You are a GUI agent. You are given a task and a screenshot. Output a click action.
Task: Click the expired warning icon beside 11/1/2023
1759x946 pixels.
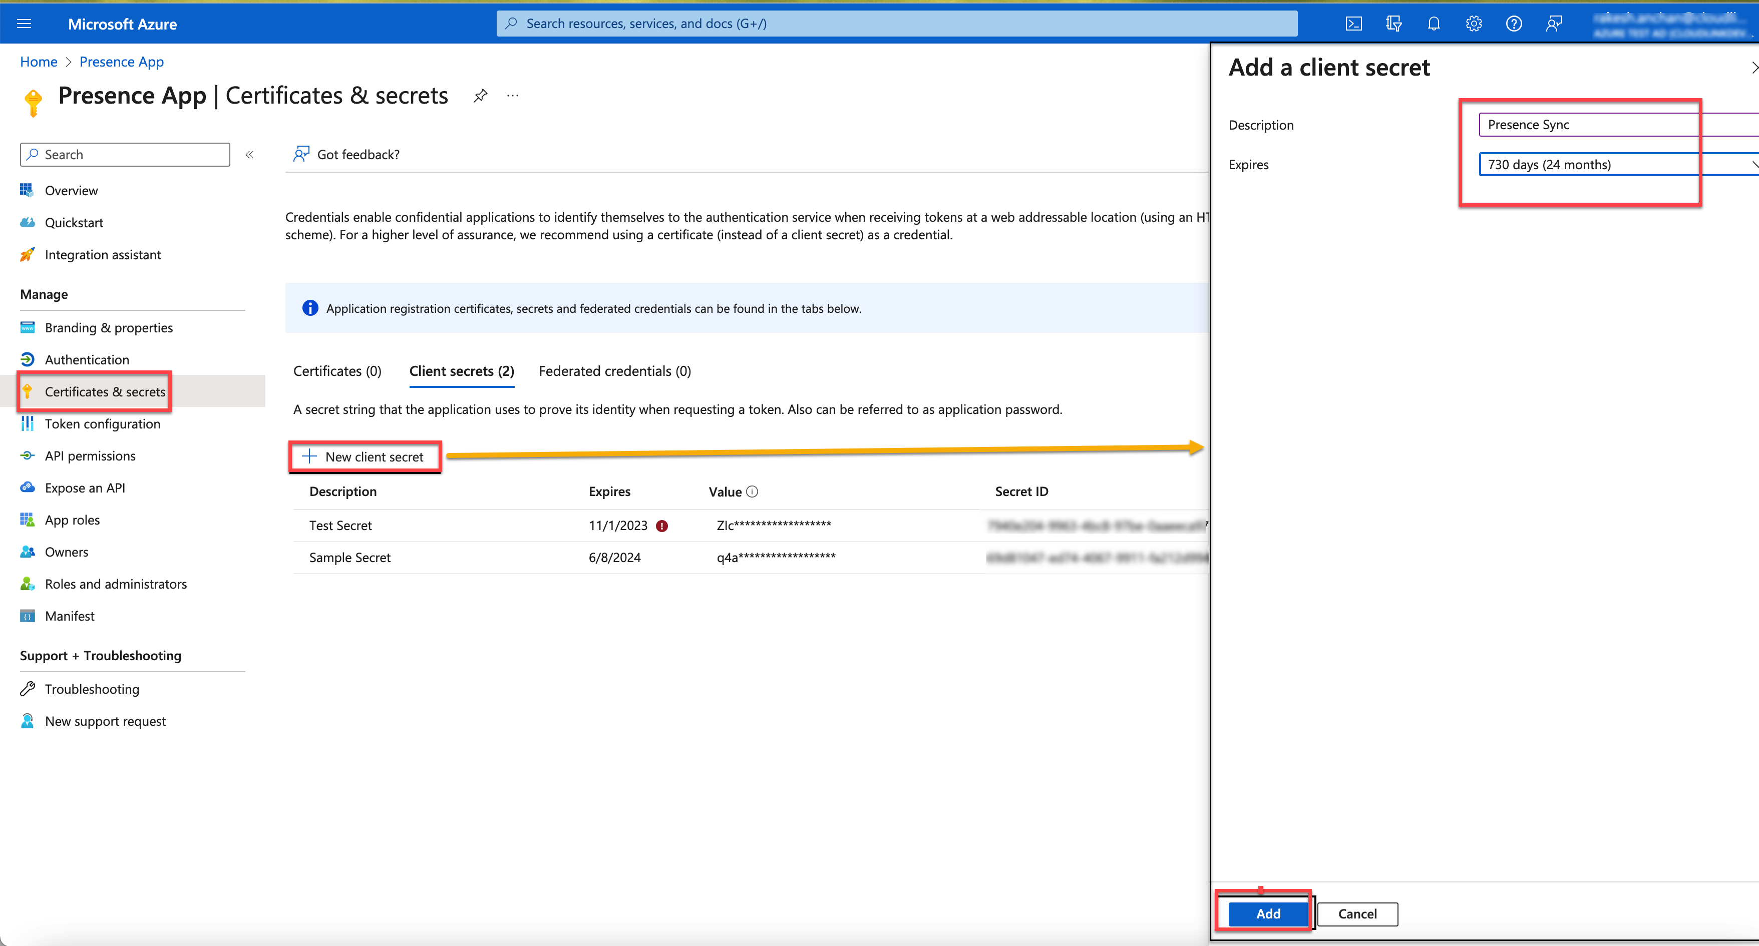click(x=661, y=526)
